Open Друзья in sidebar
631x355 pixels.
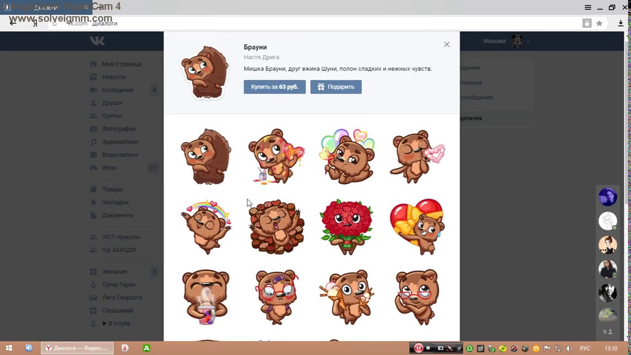[x=112, y=103]
